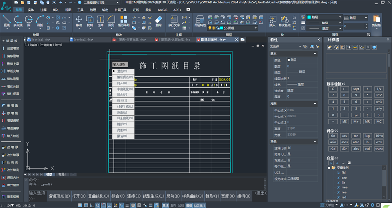Select the 多段线 polyline tool
Viewport: 392px width, 208px height.
pos(18,21)
